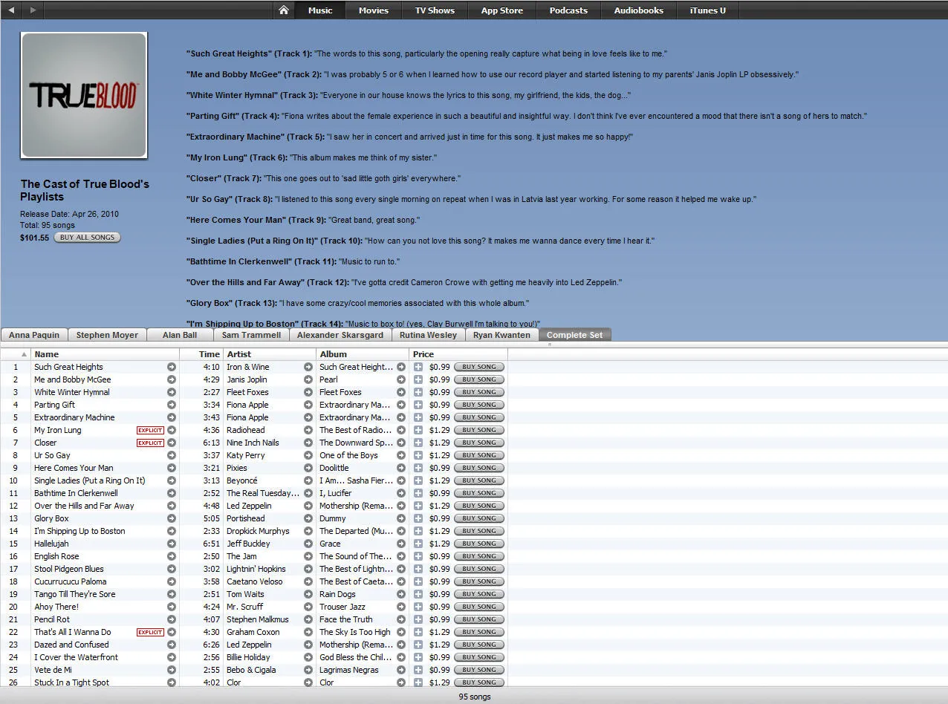Buy the song Hallelujah by Jeff Buckley
Viewport: 948px width, 704px height.
478,544
